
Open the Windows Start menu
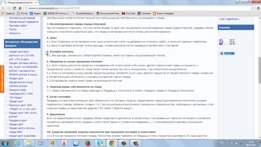[5, 143]
